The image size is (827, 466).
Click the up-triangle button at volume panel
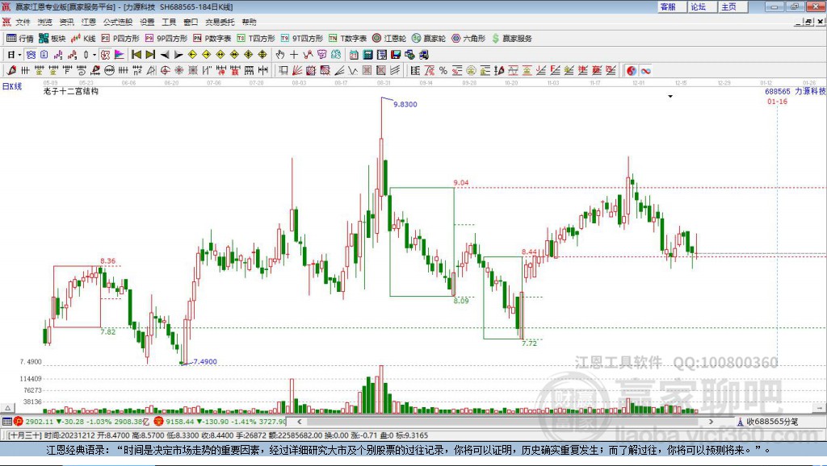7,408
